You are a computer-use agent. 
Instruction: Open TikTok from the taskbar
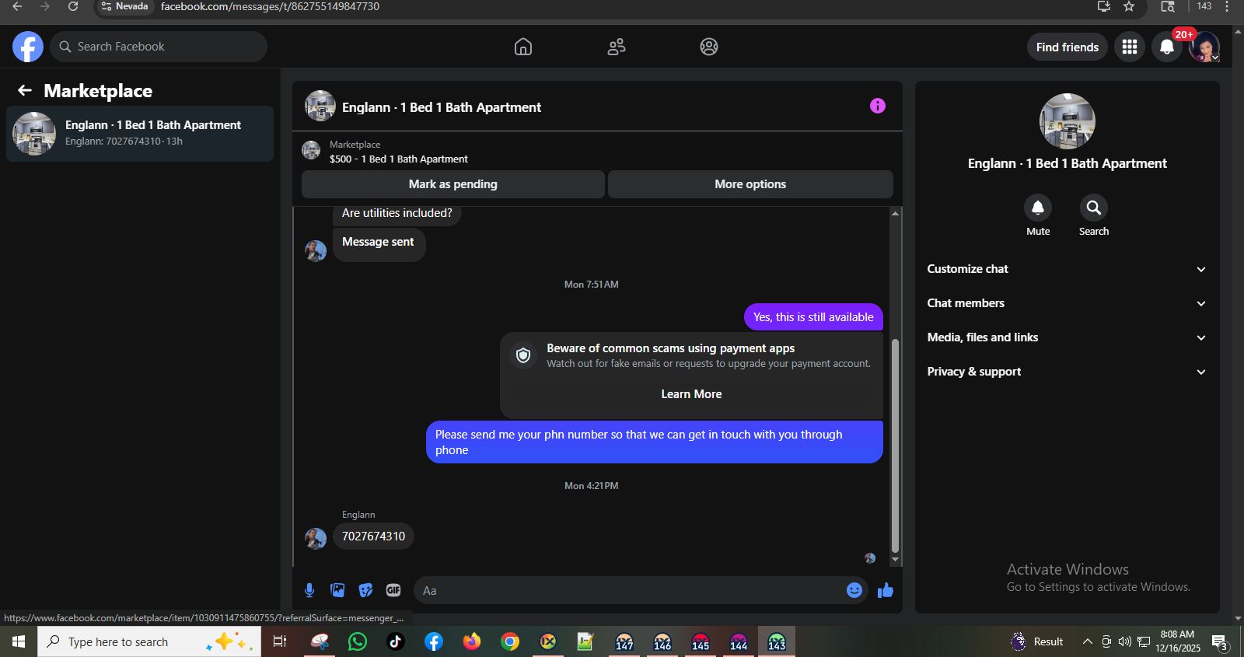pyautogui.click(x=396, y=641)
